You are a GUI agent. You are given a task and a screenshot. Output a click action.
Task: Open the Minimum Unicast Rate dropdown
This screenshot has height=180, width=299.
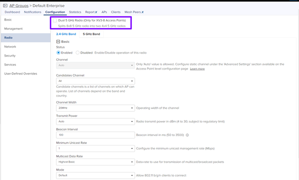coord(95,148)
